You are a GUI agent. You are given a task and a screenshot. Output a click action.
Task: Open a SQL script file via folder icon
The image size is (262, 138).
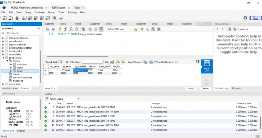(48, 29)
